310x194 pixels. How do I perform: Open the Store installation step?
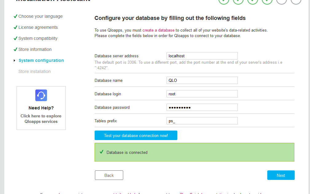(x=34, y=72)
